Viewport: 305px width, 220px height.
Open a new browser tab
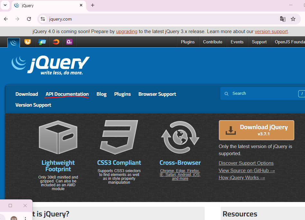[x=93, y=5]
